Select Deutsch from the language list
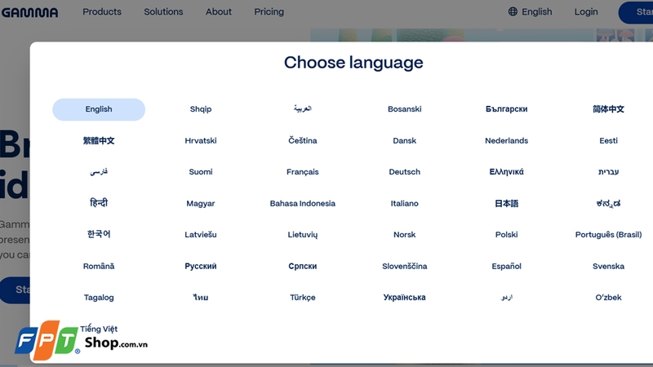The height and width of the screenshot is (367, 653). (405, 172)
